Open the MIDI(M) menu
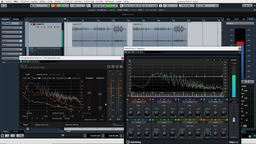 coord(42,1)
